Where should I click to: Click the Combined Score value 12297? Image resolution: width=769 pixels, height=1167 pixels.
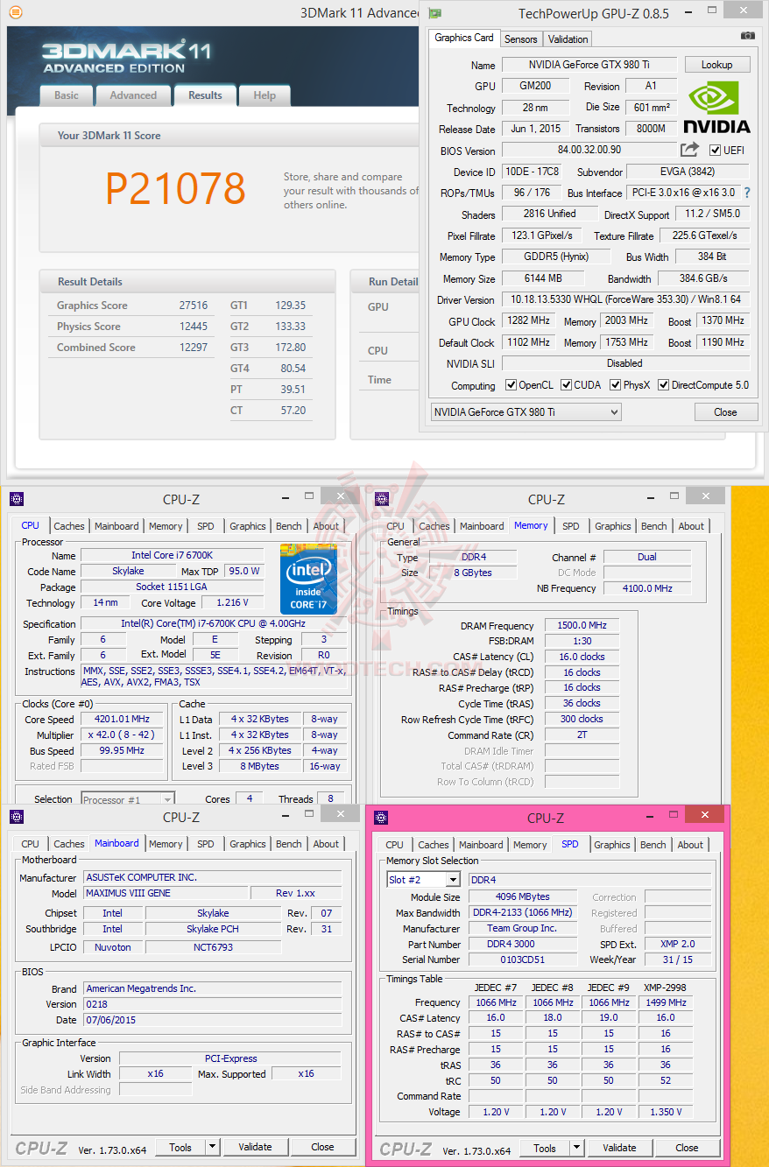194,348
